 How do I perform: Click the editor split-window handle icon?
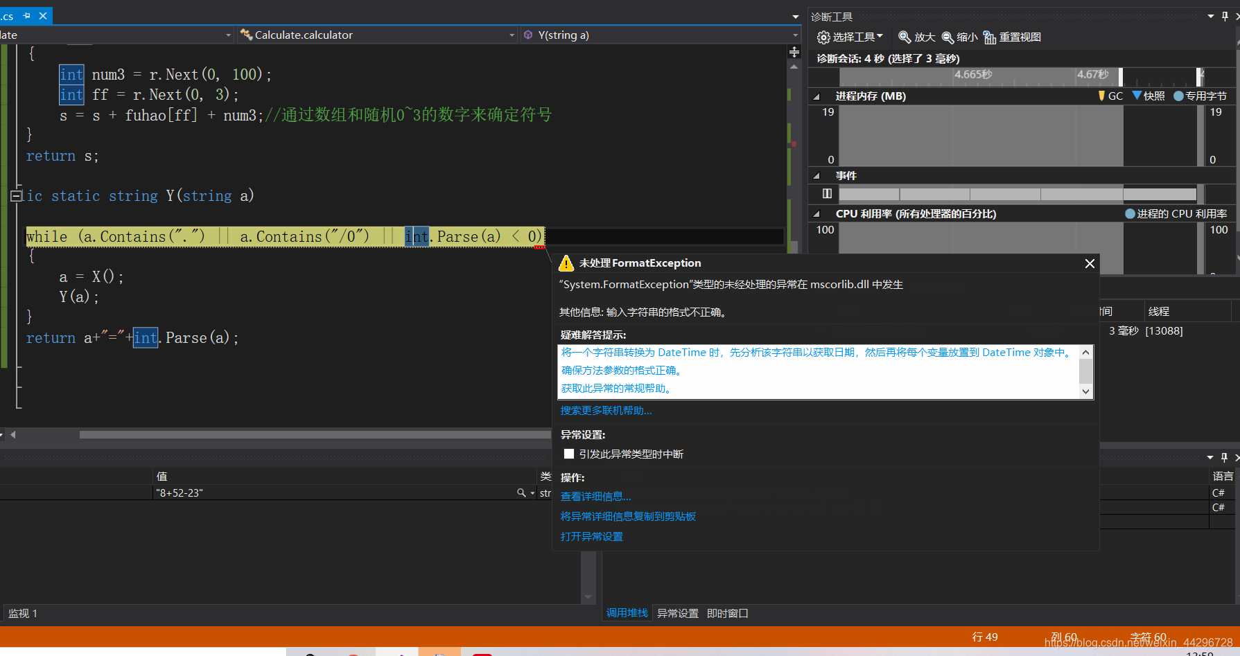[794, 52]
